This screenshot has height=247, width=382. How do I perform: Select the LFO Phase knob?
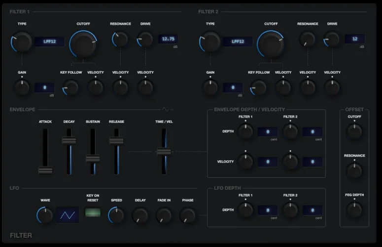click(x=187, y=215)
